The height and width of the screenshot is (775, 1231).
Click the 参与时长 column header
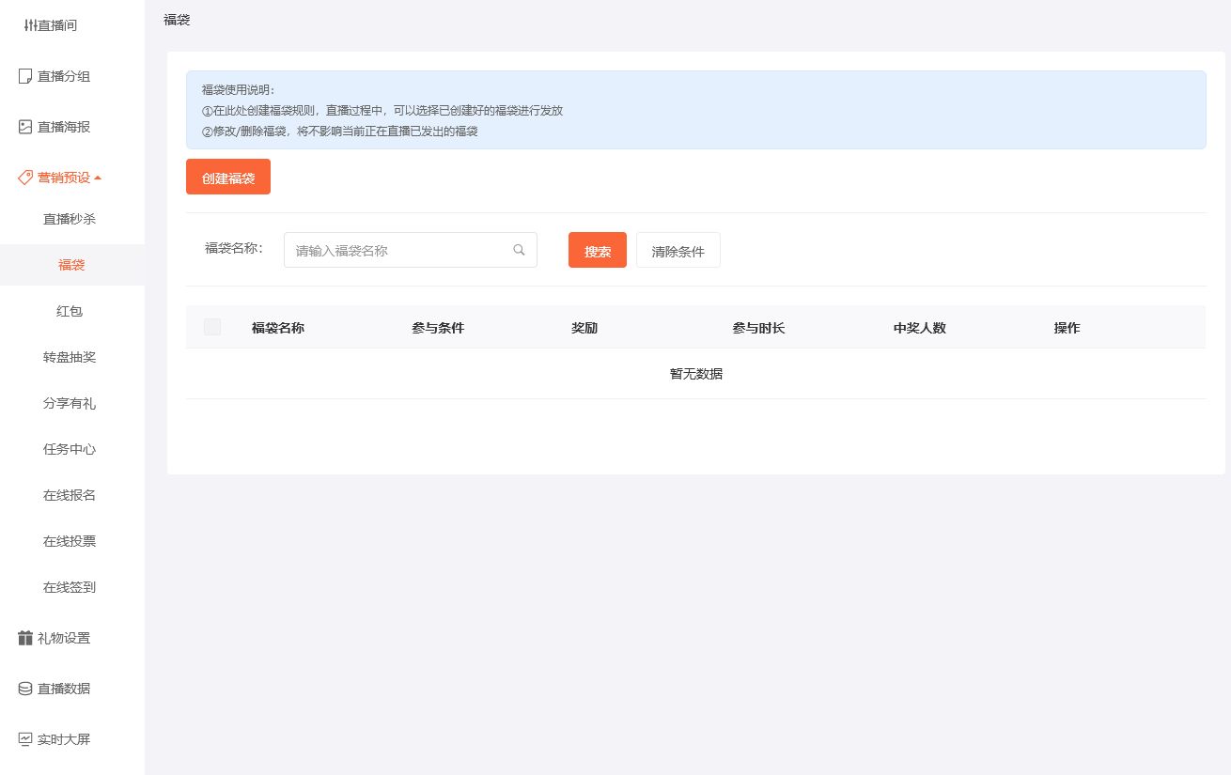click(758, 328)
